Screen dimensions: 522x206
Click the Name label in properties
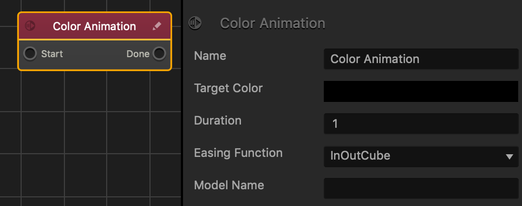click(210, 56)
